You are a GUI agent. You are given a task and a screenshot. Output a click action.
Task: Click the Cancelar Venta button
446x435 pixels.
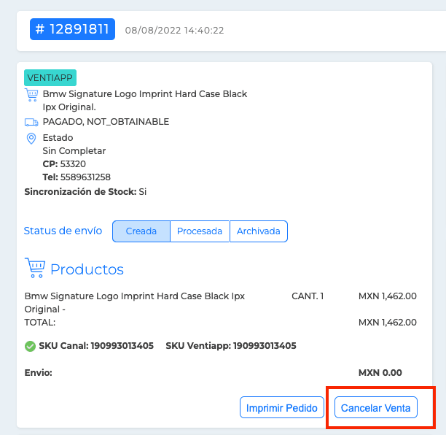pos(375,407)
